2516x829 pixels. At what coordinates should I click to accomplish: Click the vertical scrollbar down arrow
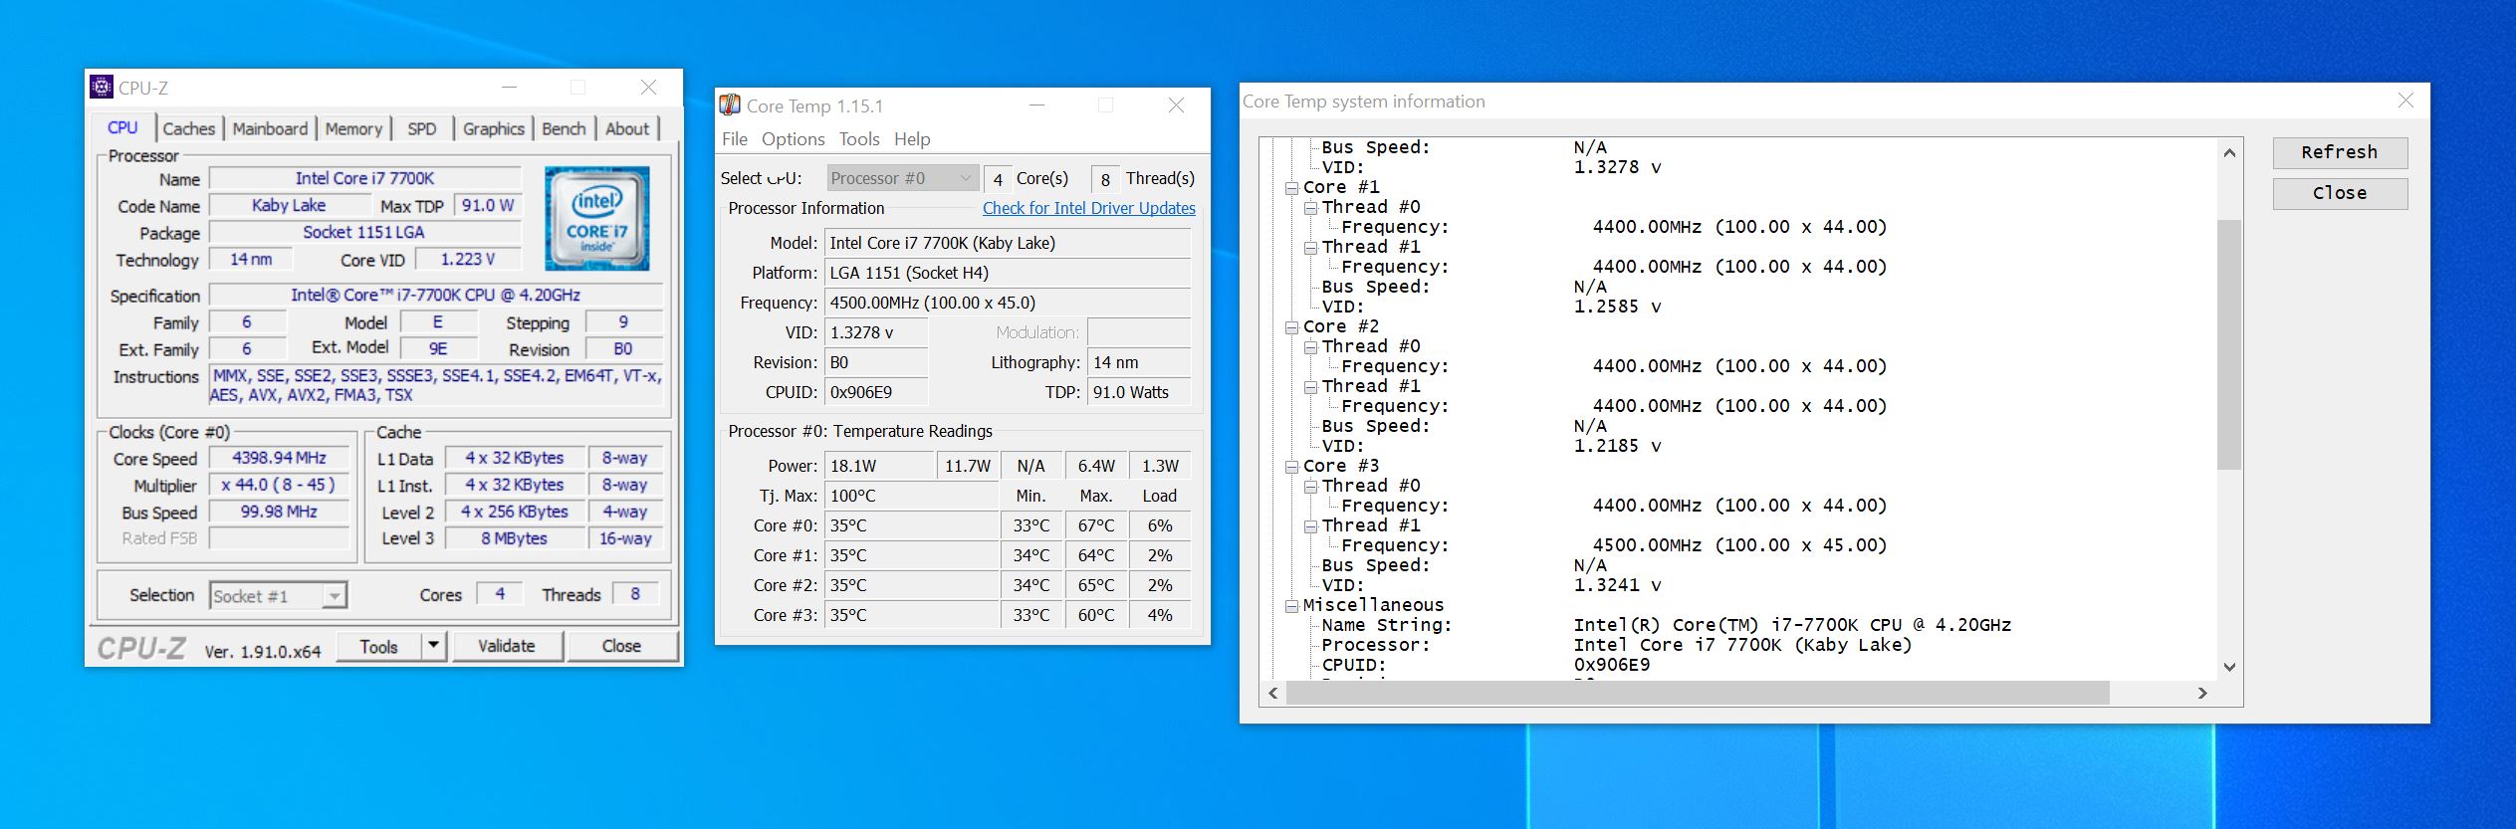(x=2229, y=667)
